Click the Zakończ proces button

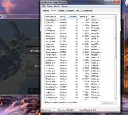[108, 103]
